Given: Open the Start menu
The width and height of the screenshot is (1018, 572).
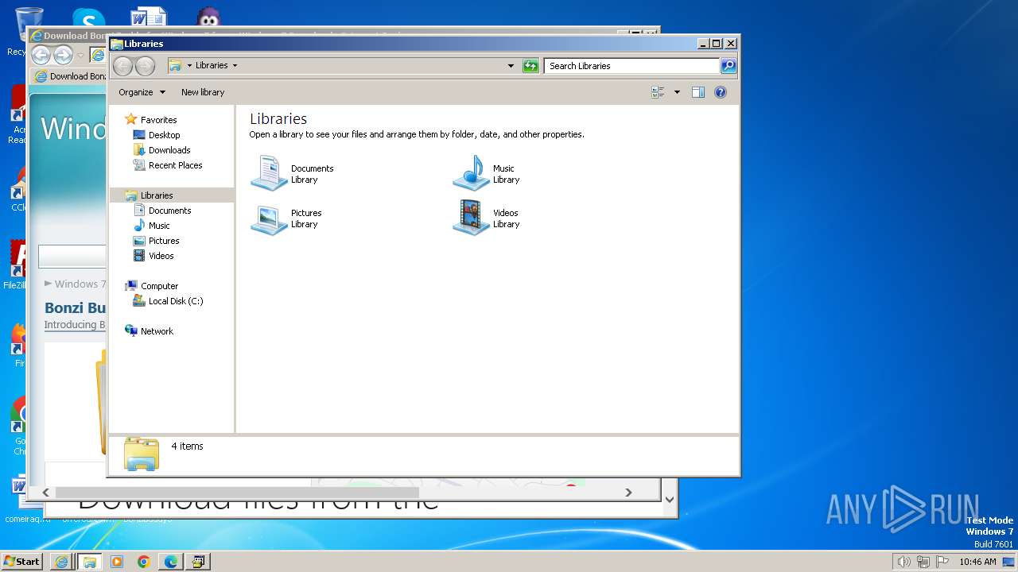Looking at the screenshot, I should coord(21,561).
